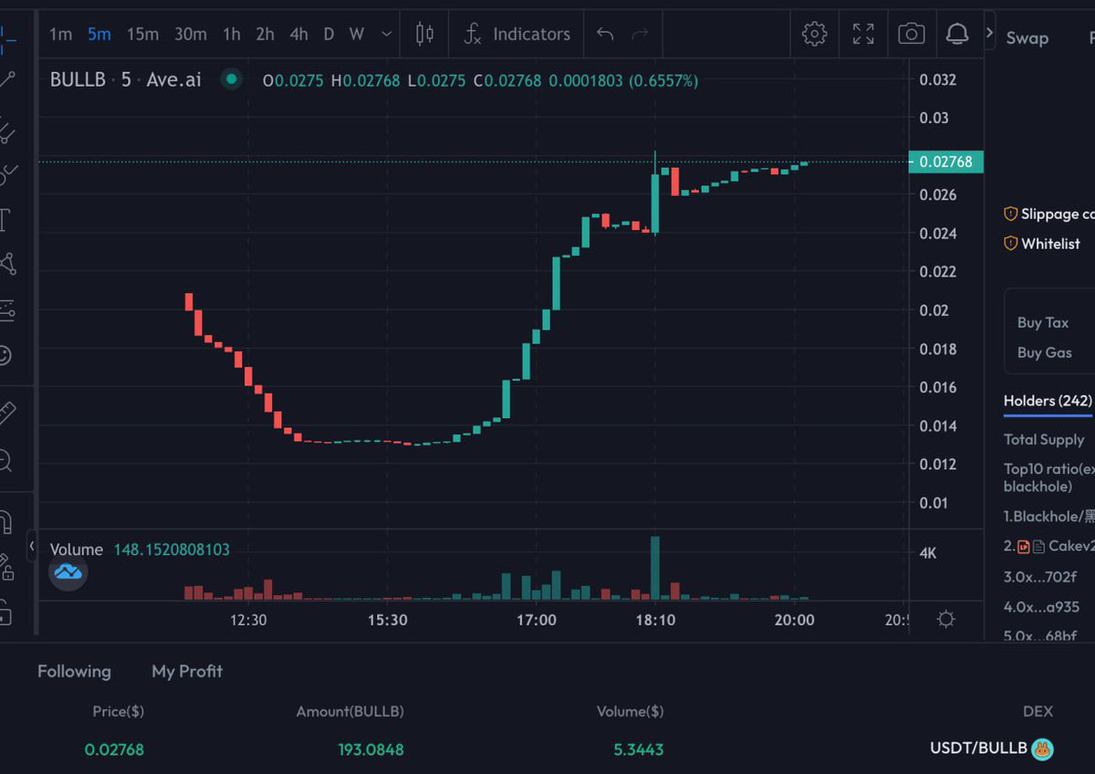Image resolution: width=1095 pixels, height=774 pixels.
Task: Open the emoji icons tool
Action: (x=5, y=356)
